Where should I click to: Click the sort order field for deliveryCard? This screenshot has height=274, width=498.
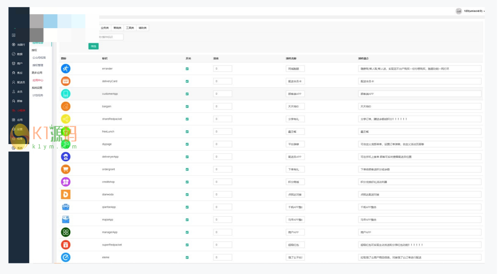point(222,81)
